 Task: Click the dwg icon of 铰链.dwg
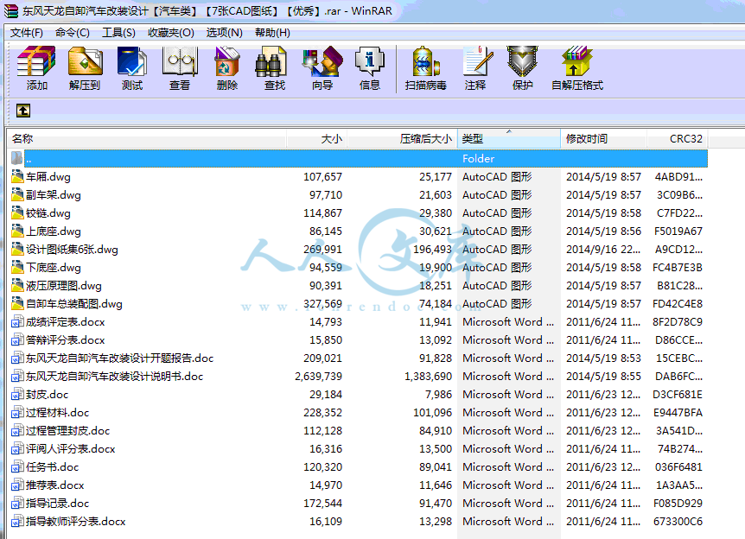pyautogui.click(x=17, y=212)
